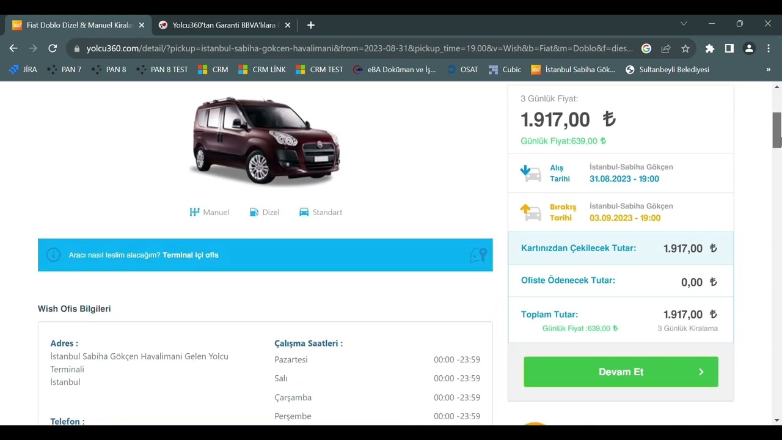Switch to the Fiat Doblo Dizel & Manuel tab
782x440 pixels.
[x=78, y=25]
